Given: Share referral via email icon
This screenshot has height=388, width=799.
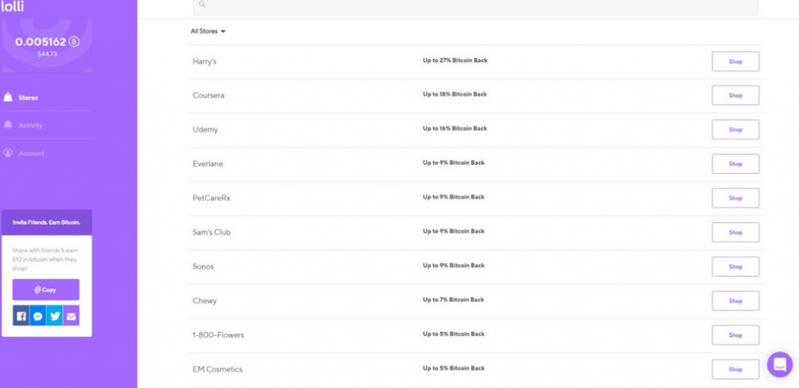Looking at the screenshot, I should coord(71,316).
